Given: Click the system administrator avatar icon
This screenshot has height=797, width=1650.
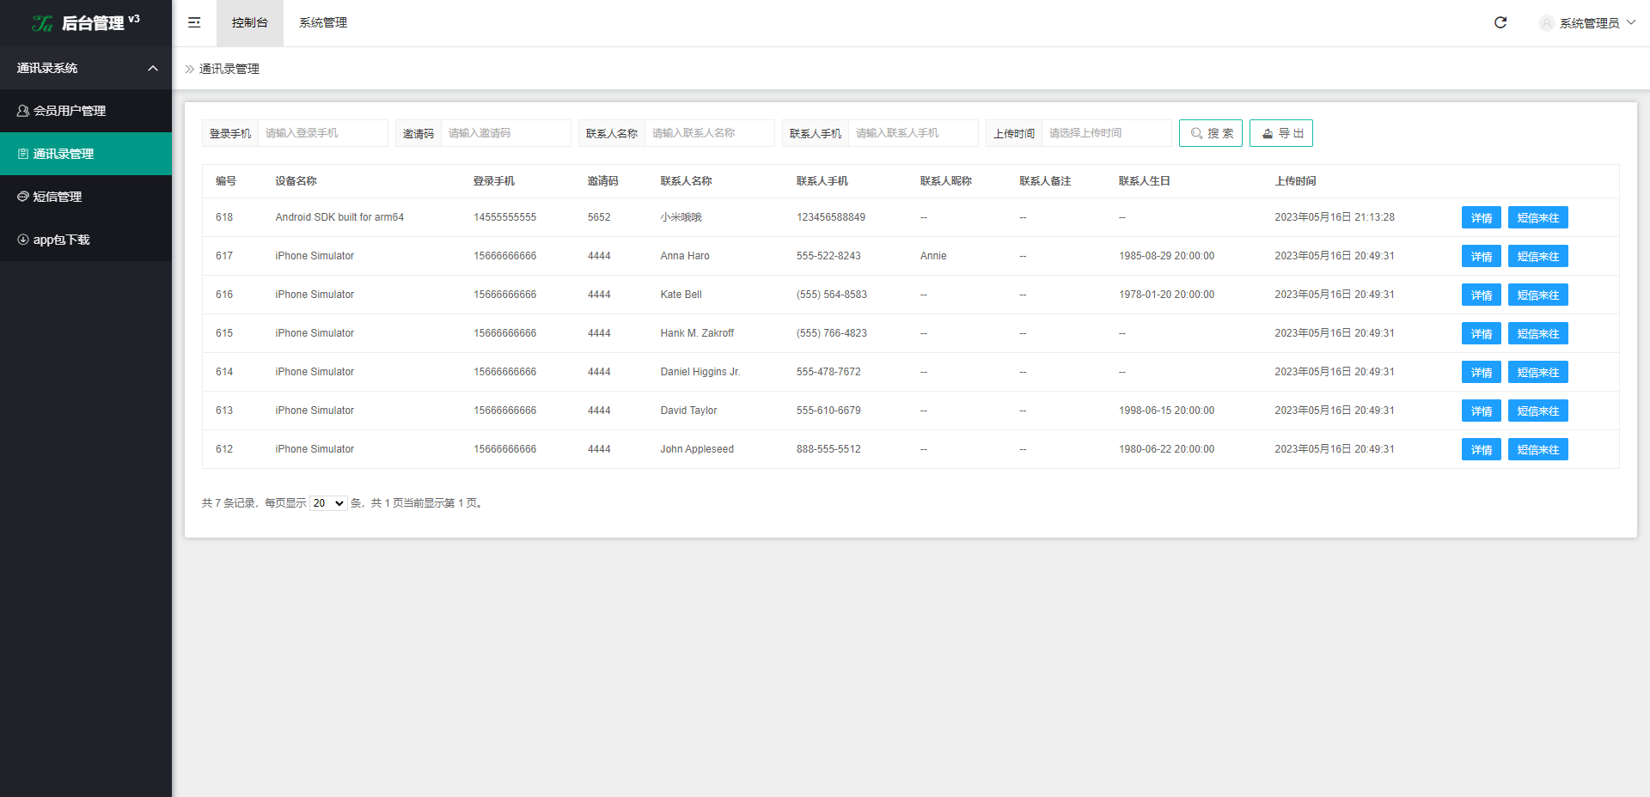Looking at the screenshot, I should click(x=1546, y=23).
